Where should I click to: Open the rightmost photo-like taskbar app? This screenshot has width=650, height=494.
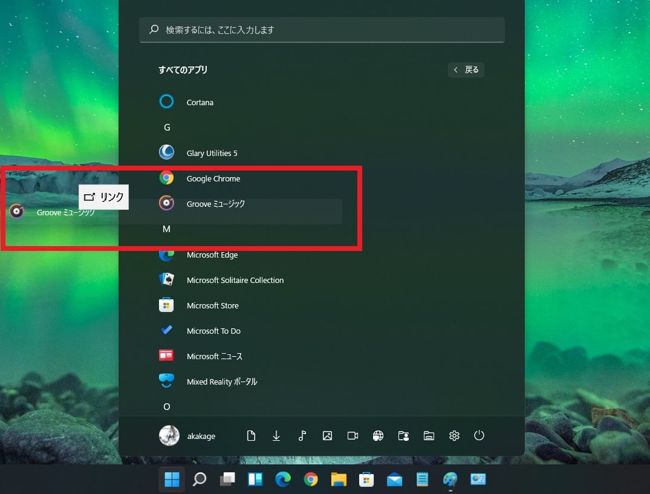pyautogui.click(x=478, y=479)
